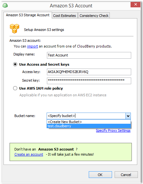Pick test.cloudberry bucket from the list

[89, 126]
